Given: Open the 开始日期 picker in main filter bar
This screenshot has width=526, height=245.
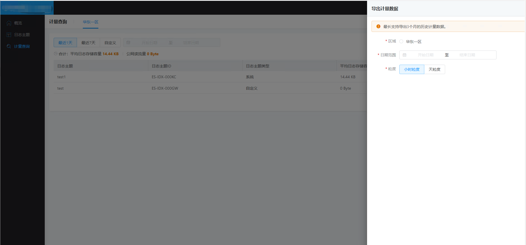Looking at the screenshot, I should point(149,42).
